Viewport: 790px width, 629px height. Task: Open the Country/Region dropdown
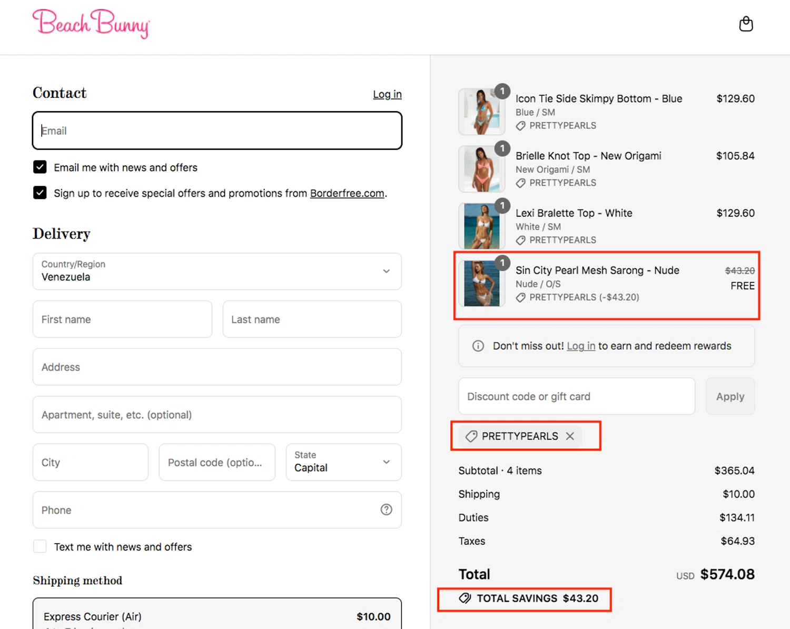(x=217, y=271)
